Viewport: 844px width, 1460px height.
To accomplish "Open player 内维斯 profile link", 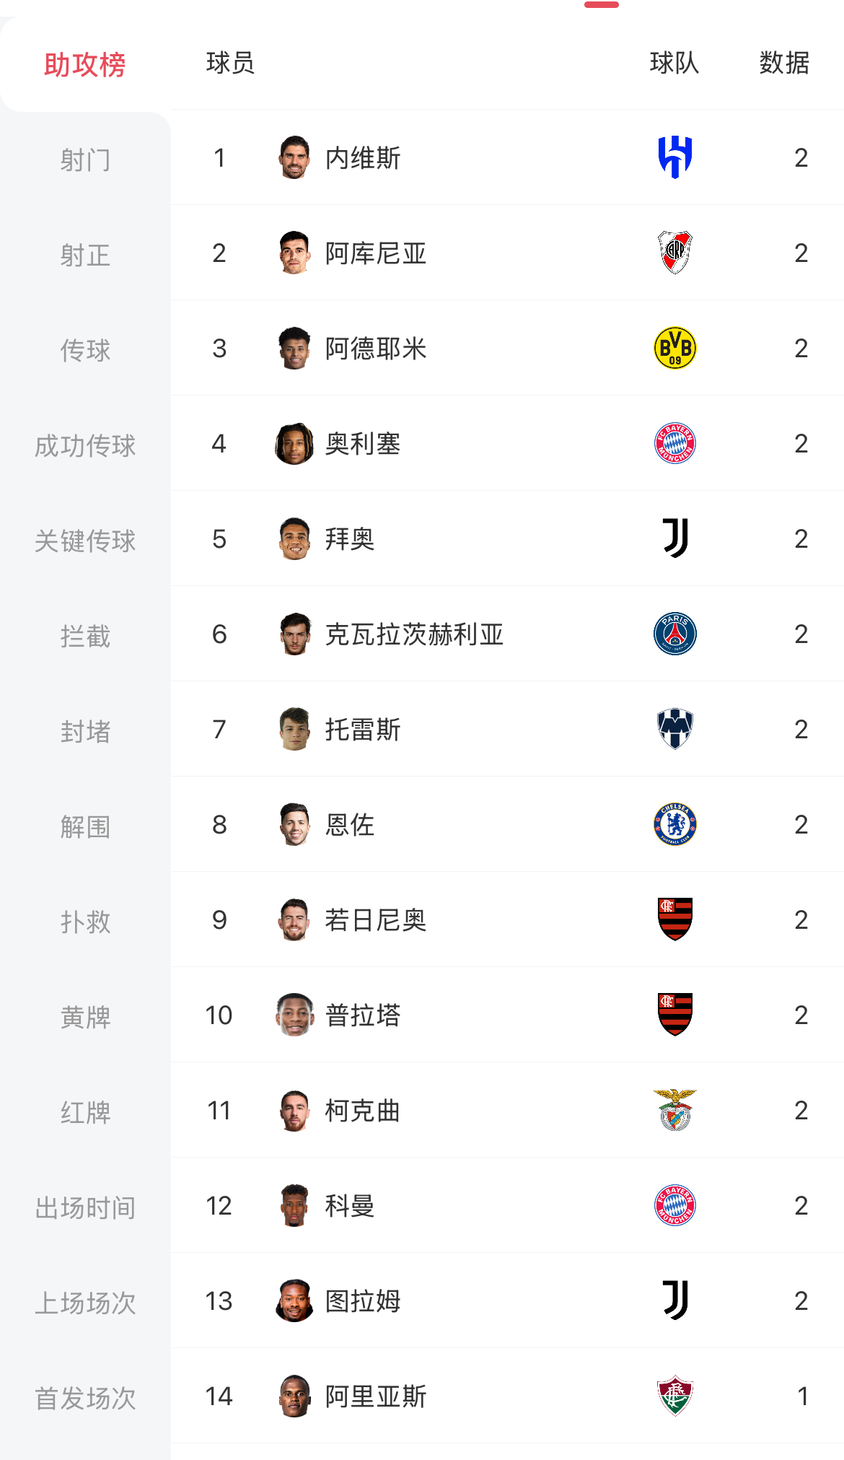I will click(362, 158).
